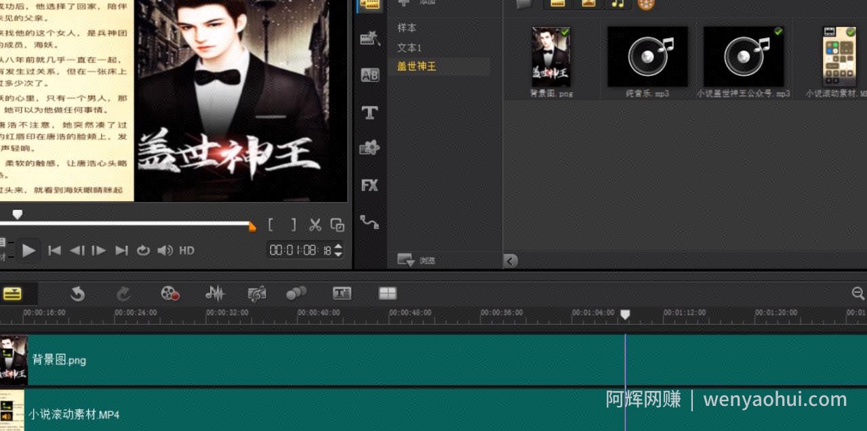Open the 浏览 browse dropdown
The image size is (867, 431).
[x=416, y=260]
